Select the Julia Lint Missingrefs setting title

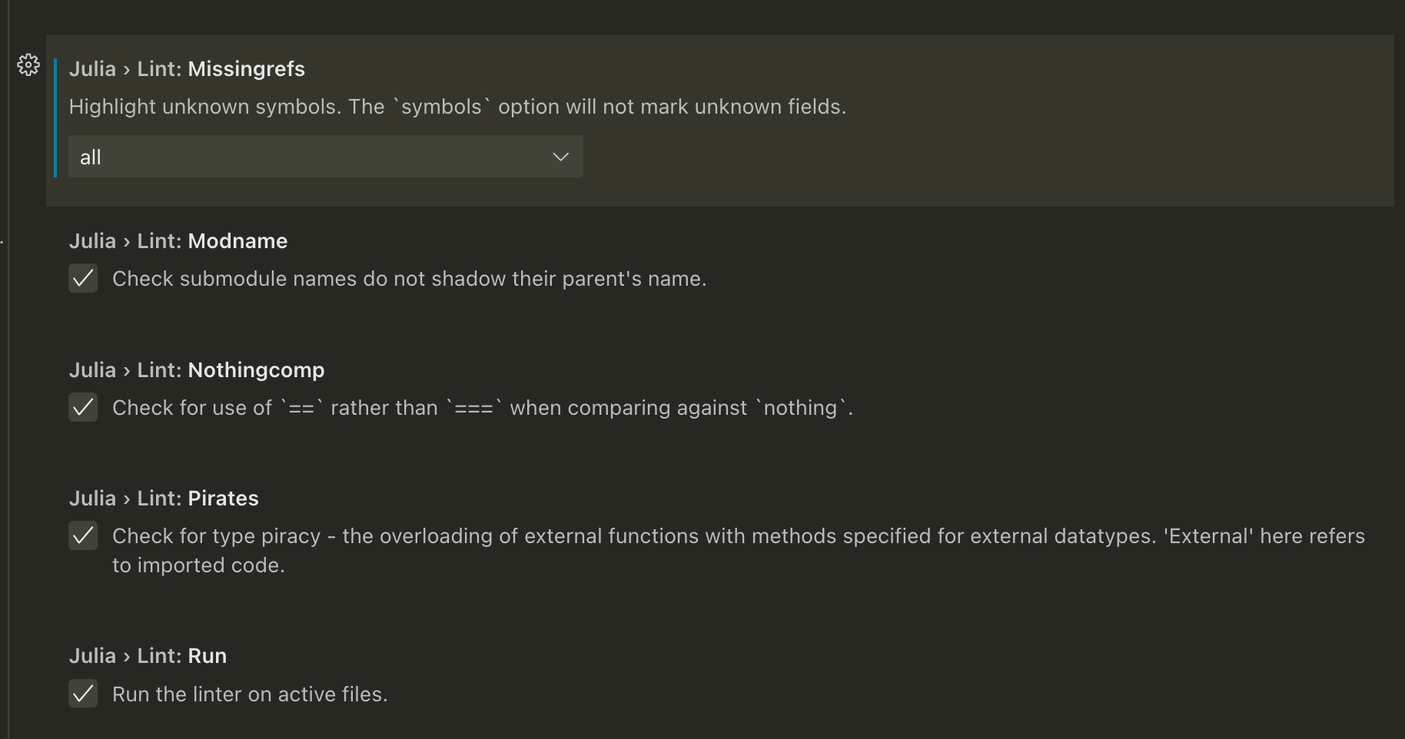tap(187, 69)
